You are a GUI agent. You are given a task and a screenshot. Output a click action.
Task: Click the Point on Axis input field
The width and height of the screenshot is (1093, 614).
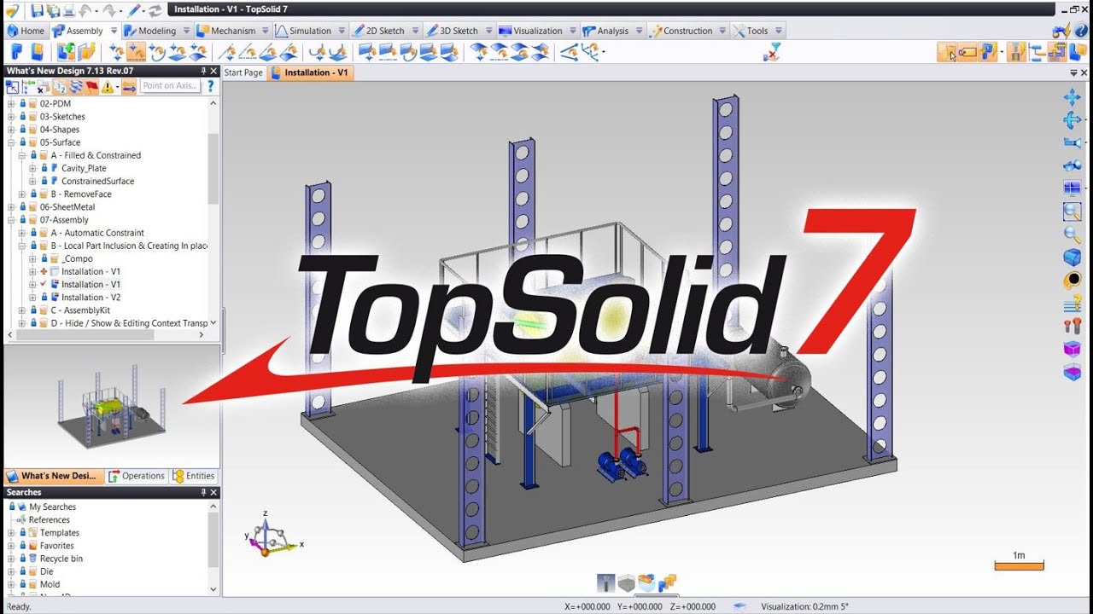(x=170, y=86)
